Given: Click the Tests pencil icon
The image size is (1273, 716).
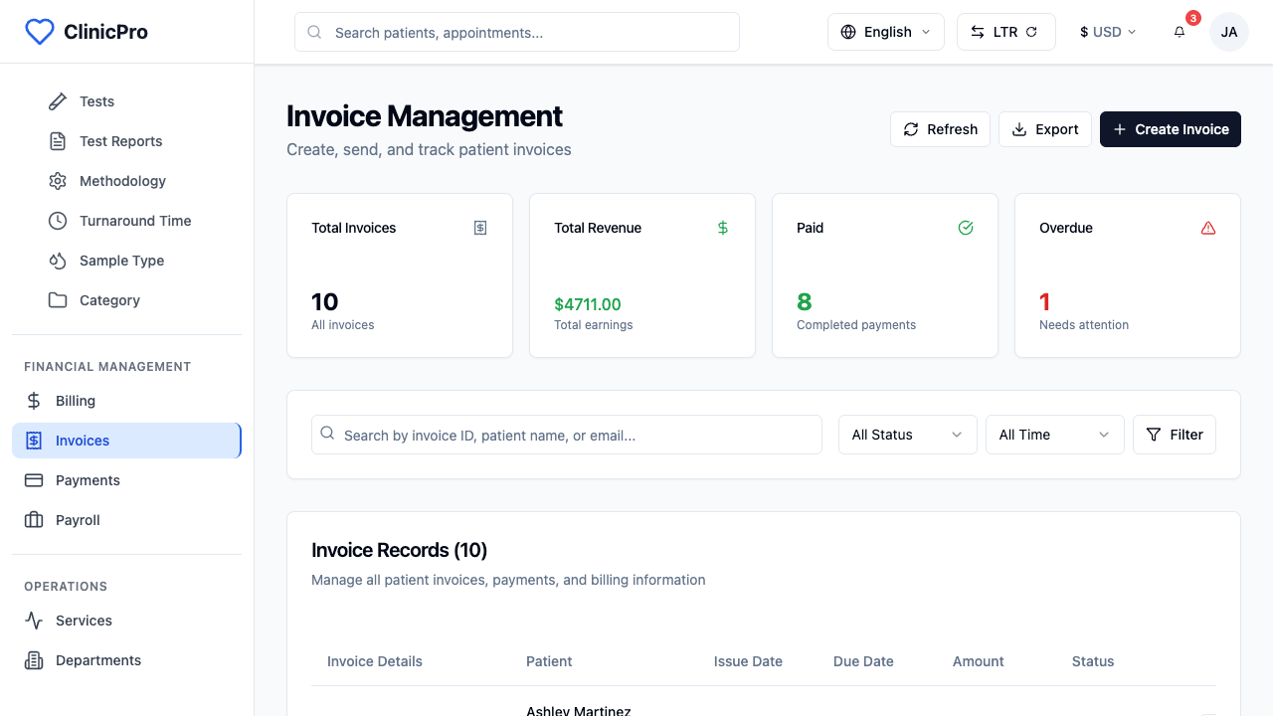Looking at the screenshot, I should click(x=58, y=101).
